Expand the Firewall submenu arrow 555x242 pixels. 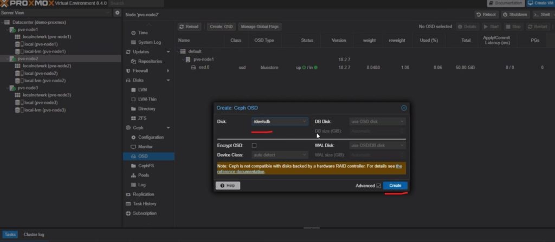click(x=168, y=71)
